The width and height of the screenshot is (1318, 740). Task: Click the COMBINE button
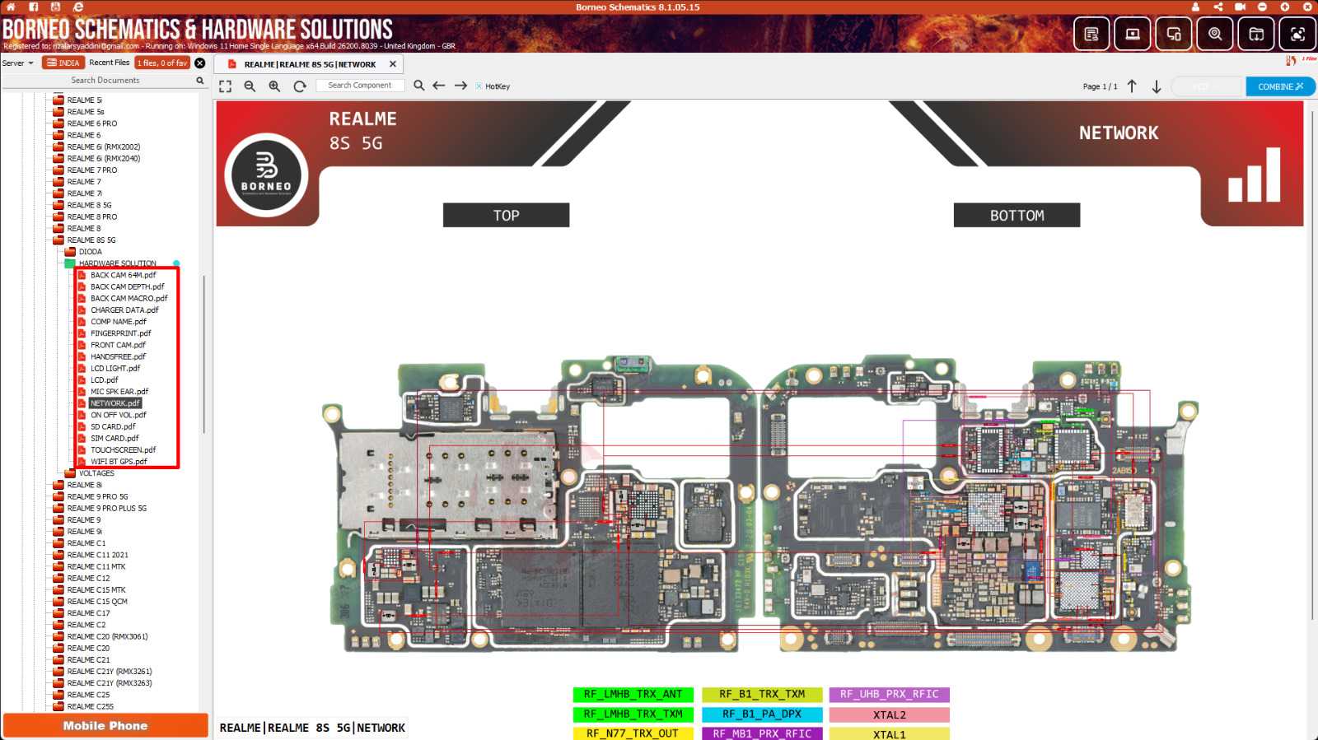click(1280, 86)
